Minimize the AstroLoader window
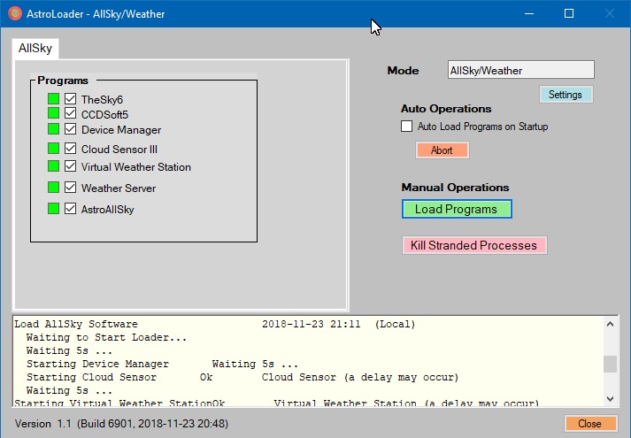 529,13
